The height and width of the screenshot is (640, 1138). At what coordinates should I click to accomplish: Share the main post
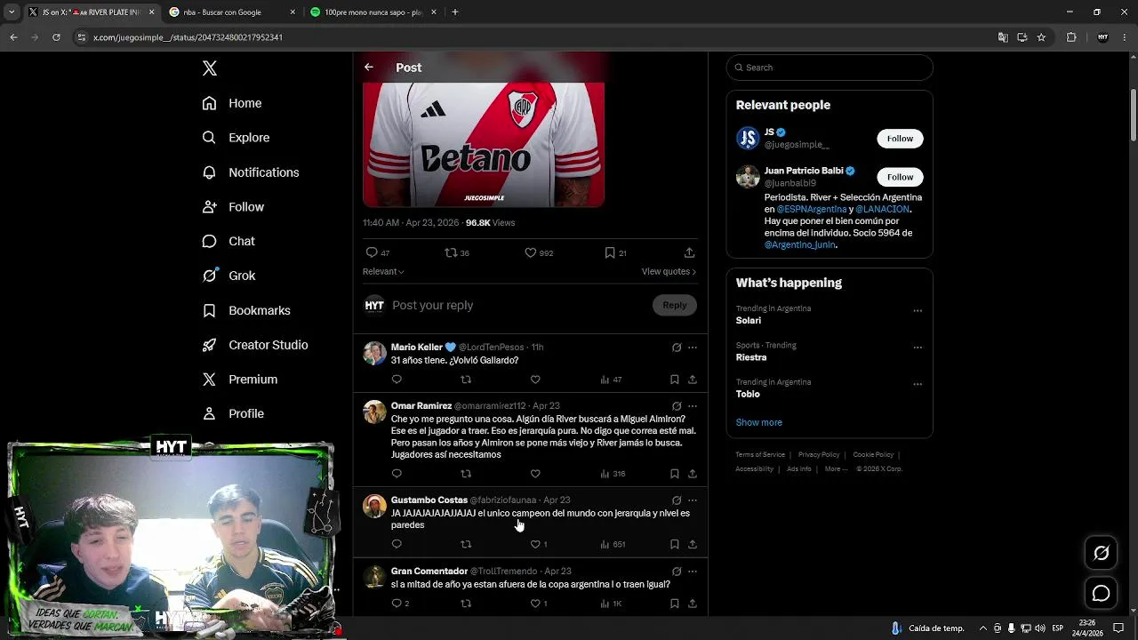coord(689,252)
